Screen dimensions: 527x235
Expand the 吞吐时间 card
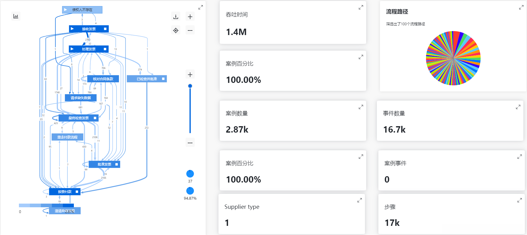361,7
